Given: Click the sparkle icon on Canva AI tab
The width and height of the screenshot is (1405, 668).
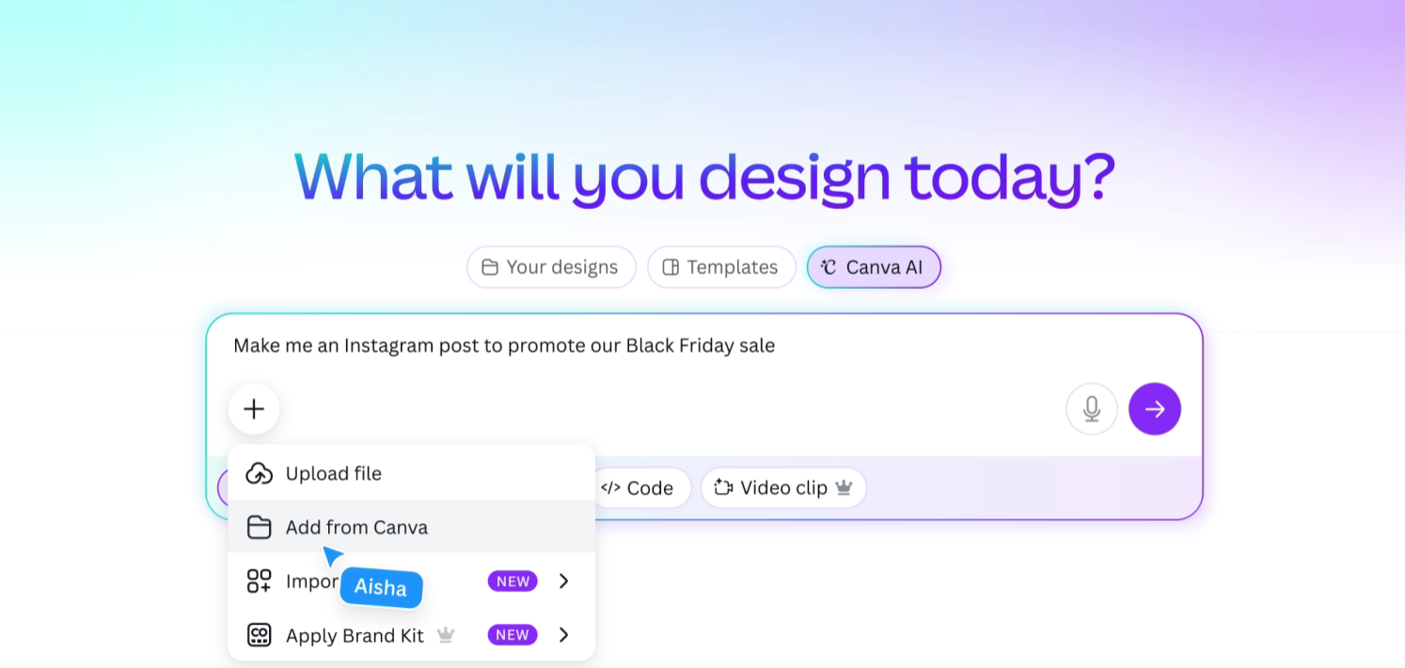Looking at the screenshot, I should click(x=828, y=267).
